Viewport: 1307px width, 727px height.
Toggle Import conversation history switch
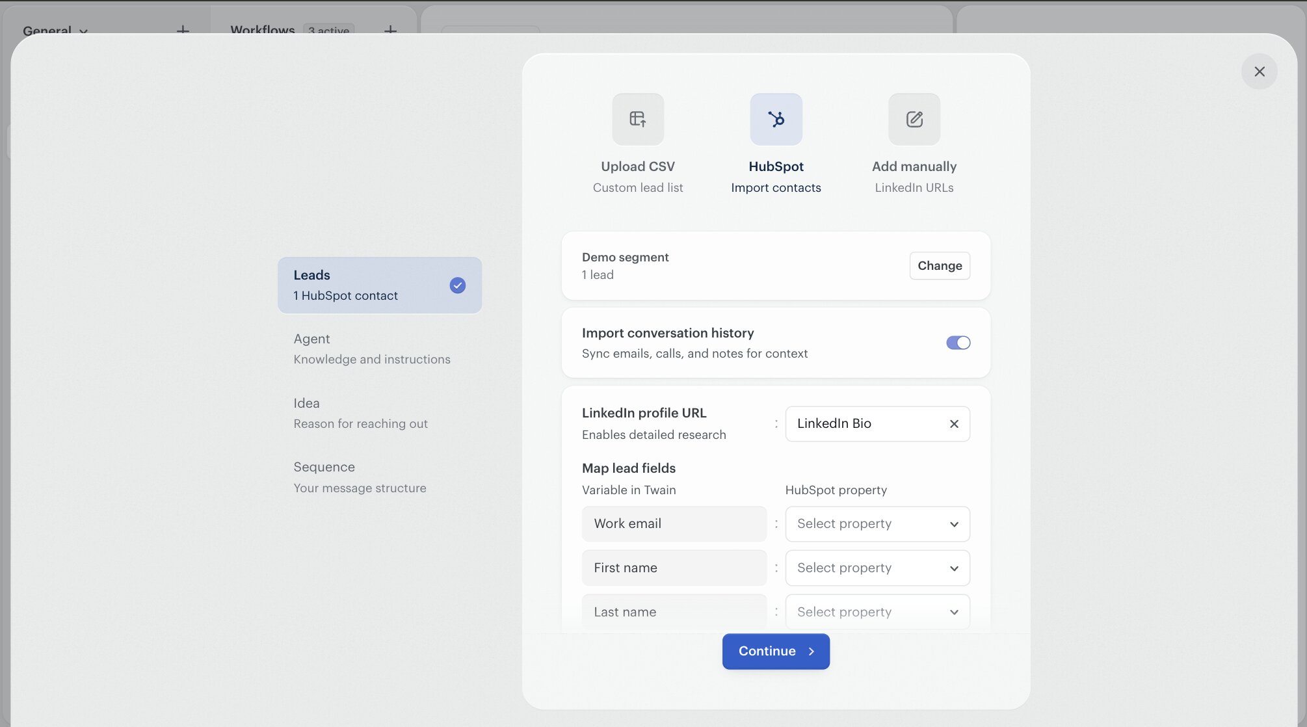(x=958, y=343)
